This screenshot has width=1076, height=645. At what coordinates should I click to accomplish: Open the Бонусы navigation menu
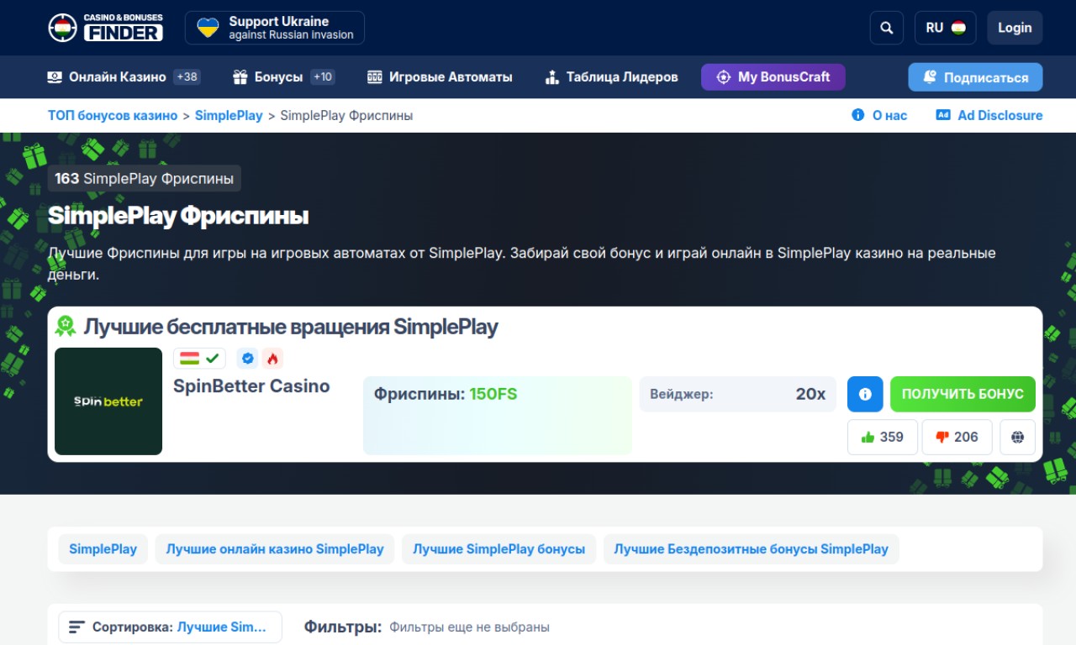click(x=283, y=77)
